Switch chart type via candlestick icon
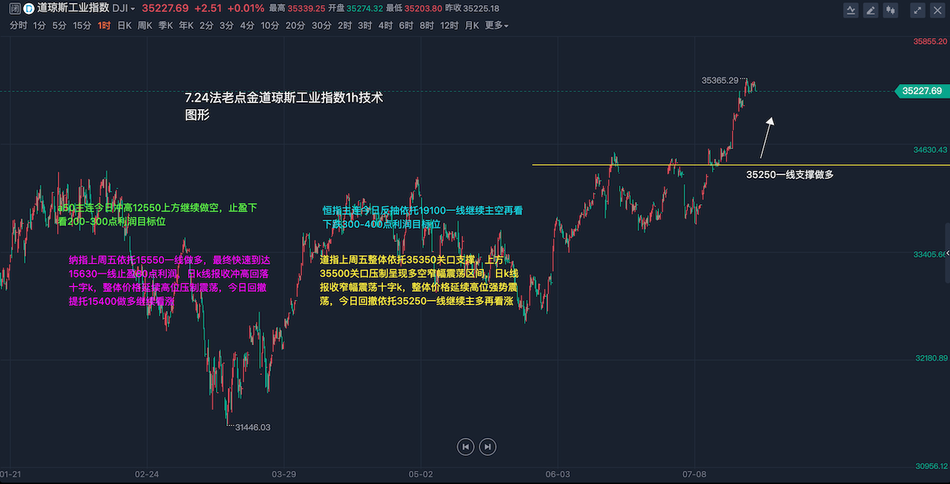The image size is (950, 484). (891, 10)
